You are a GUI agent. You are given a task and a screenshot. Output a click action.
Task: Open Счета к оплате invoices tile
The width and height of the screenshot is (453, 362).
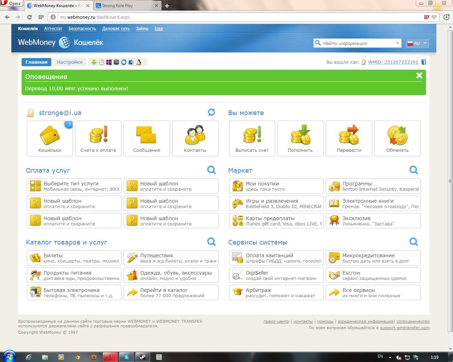98,138
